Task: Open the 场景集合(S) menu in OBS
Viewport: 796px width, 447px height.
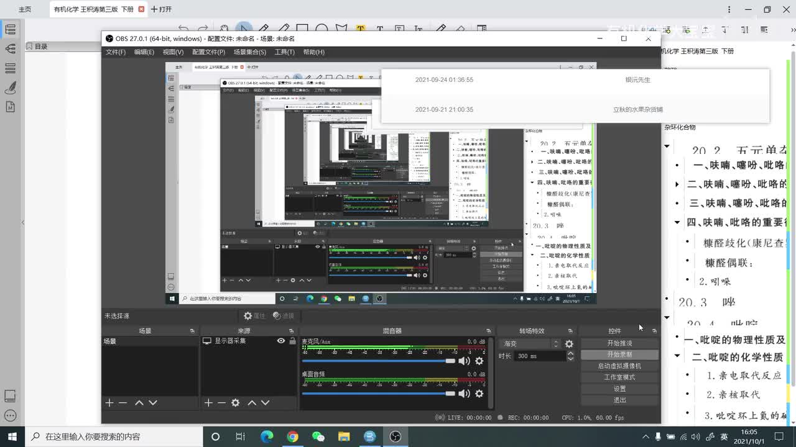Action: 250,52
